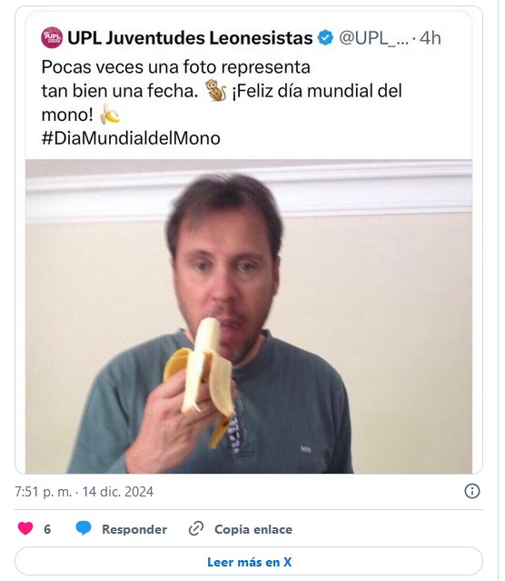
Task: Click the Leer más en X button
Action: (x=249, y=562)
